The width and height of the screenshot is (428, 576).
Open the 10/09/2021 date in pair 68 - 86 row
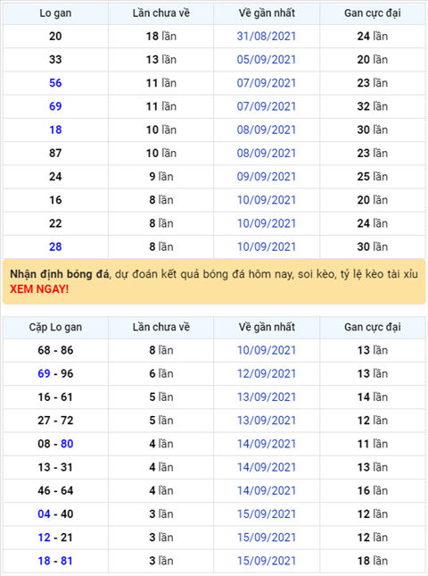(267, 350)
